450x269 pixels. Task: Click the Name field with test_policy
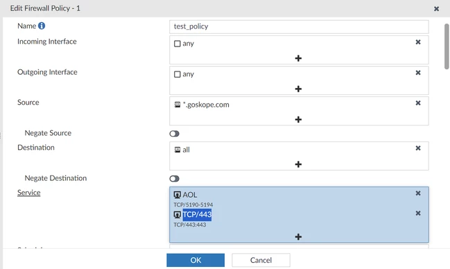pyautogui.click(x=299, y=27)
